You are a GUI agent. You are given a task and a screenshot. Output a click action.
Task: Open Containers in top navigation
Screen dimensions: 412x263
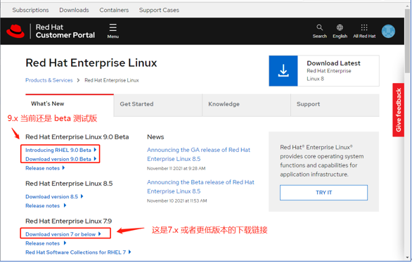click(114, 10)
